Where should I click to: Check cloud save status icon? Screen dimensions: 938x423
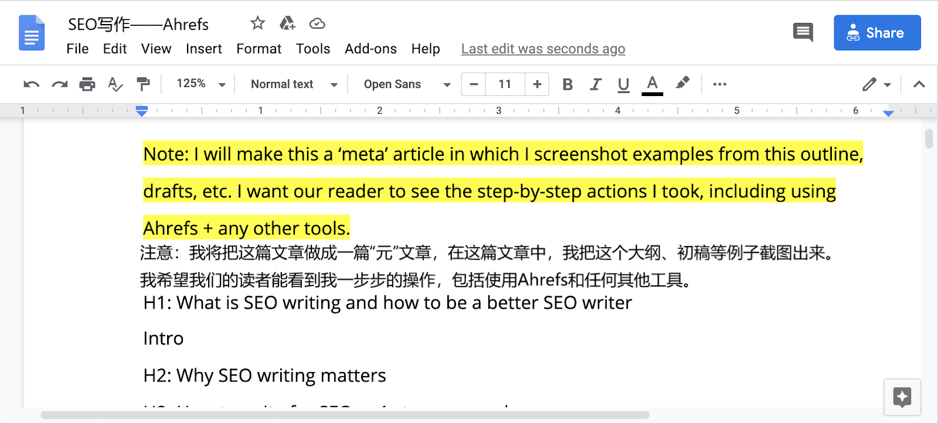(317, 23)
